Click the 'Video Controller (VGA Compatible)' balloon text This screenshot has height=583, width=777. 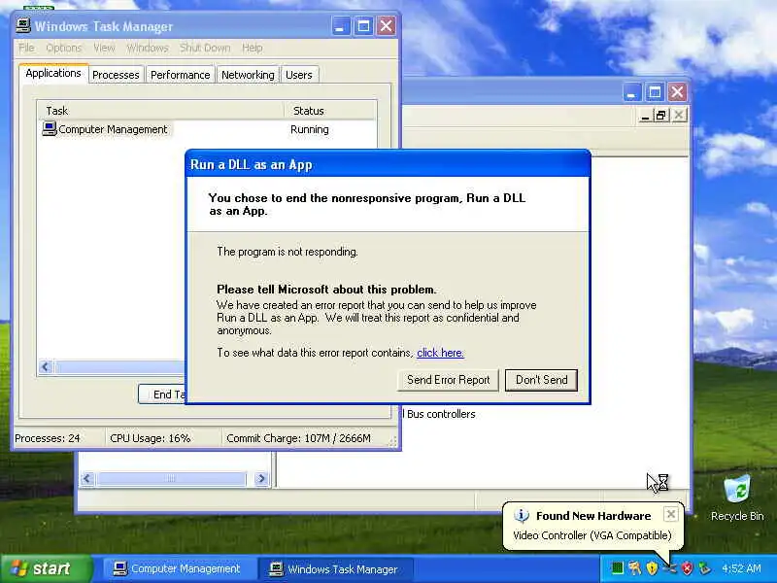(592, 535)
